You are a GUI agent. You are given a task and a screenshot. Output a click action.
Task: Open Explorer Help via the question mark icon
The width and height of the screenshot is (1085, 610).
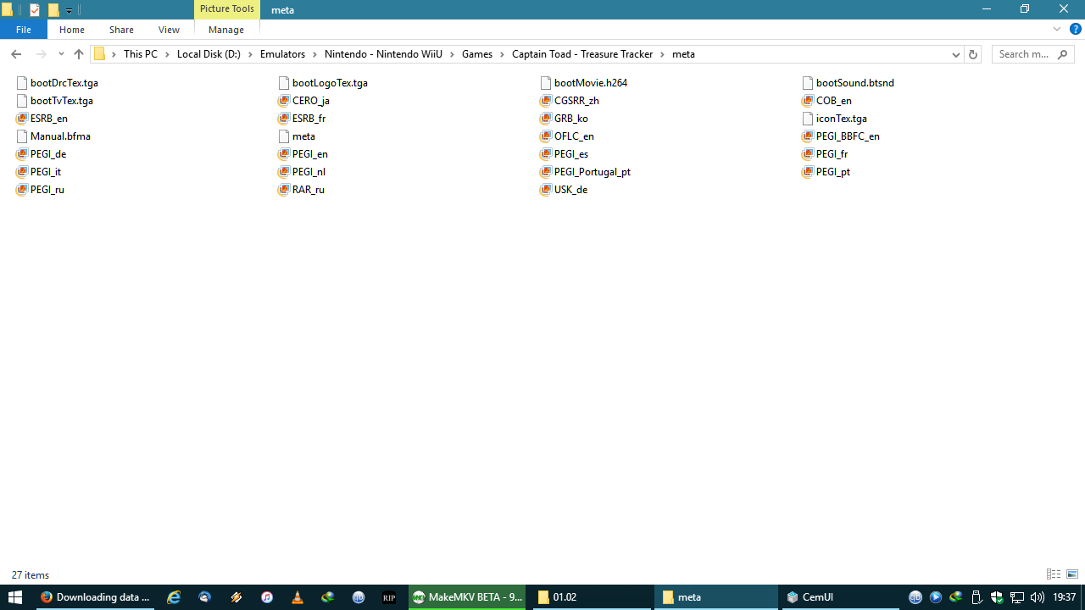click(x=1076, y=30)
